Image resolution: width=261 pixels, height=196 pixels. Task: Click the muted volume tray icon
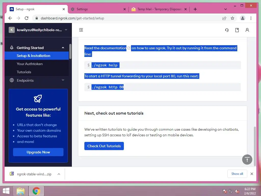[x=237, y=191]
